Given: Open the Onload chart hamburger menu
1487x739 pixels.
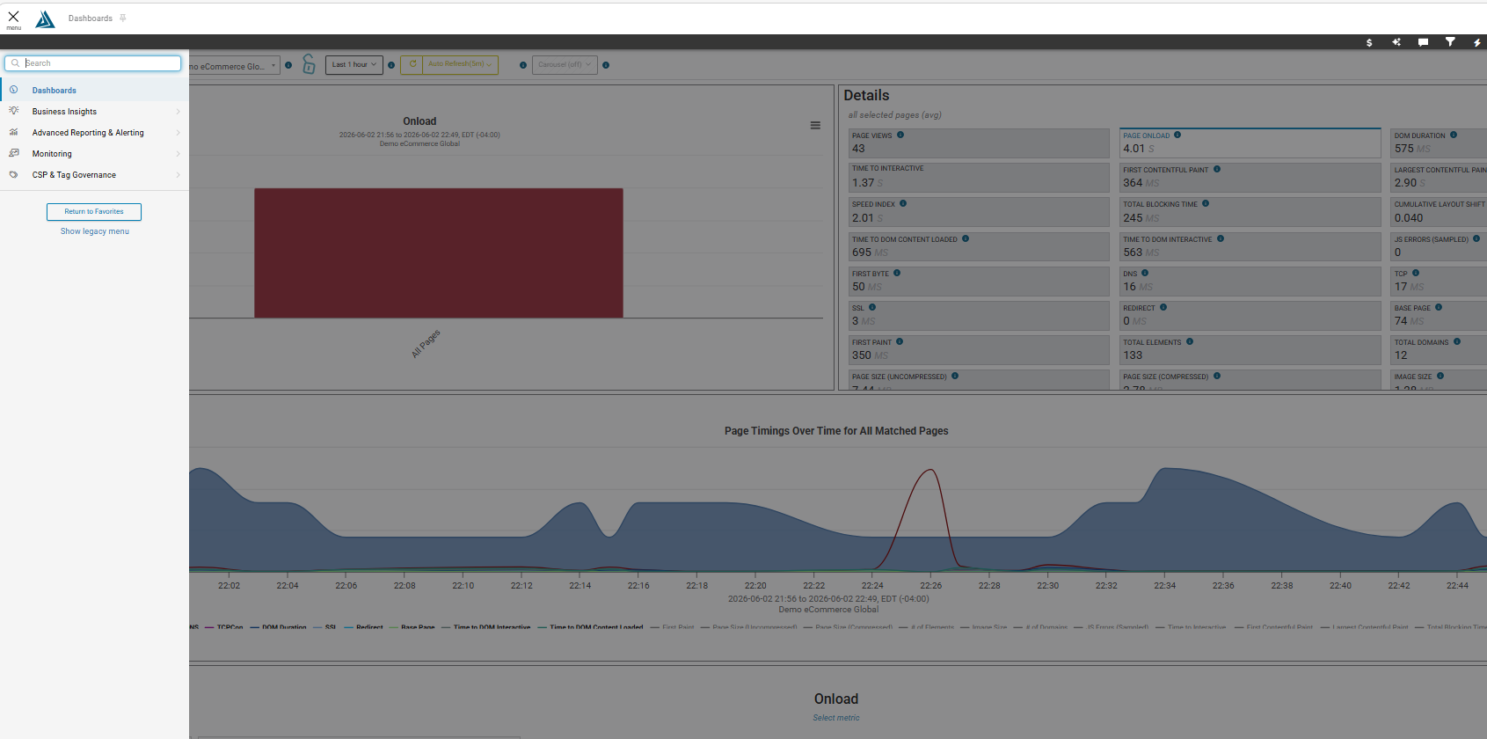Looking at the screenshot, I should (815, 126).
